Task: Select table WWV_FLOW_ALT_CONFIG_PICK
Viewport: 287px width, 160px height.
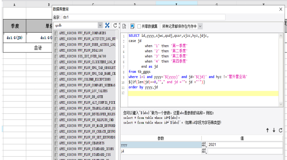Action: [x=87, y=102]
